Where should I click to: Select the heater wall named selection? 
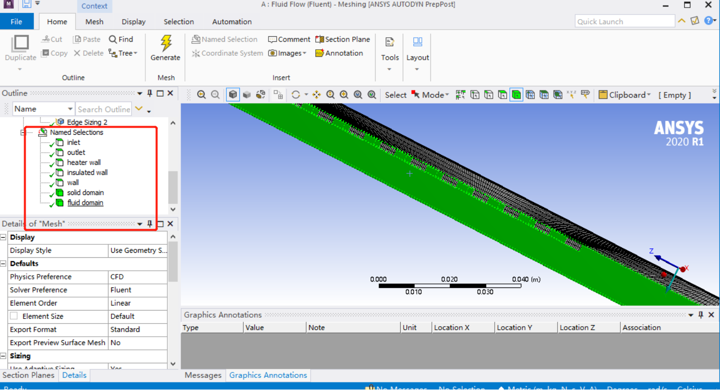(83, 162)
